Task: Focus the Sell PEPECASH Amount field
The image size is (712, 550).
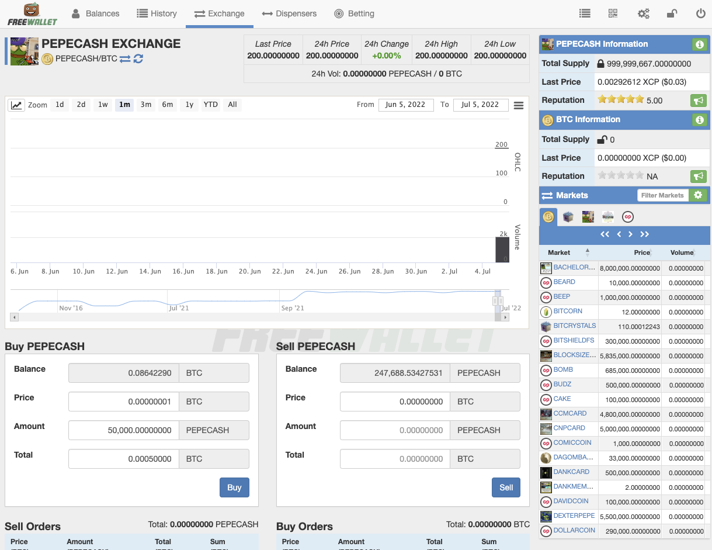Action: tap(395, 430)
